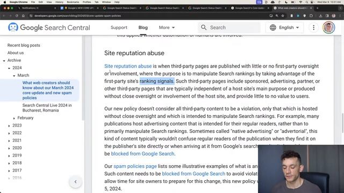Open the Blog header tab
The height and width of the screenshot is (193, 344).
click(143, 27)
